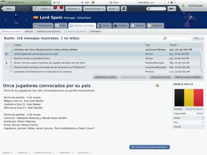The image size is (207, 155).
Task: Open the Premier Division dropdown in toolbar
Action: click(x=94, y=9)
